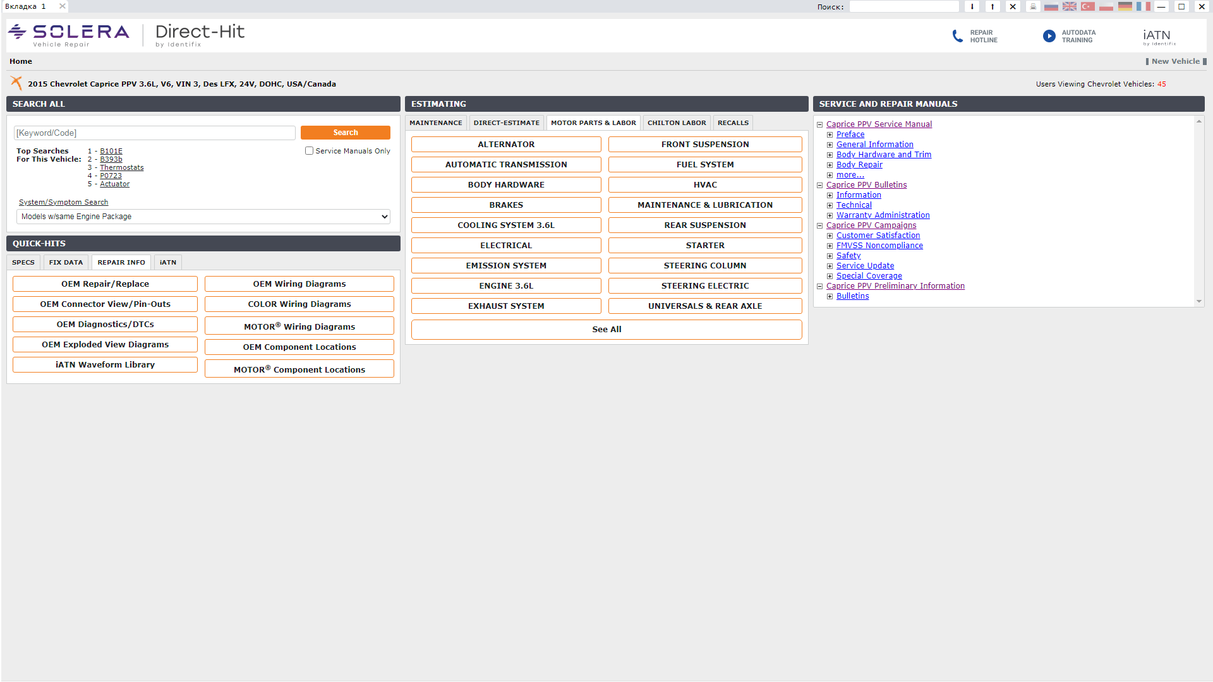1213x682 pixels.
Task: Enable the Service Manuals Only checkbox
Action: (309, 151)
